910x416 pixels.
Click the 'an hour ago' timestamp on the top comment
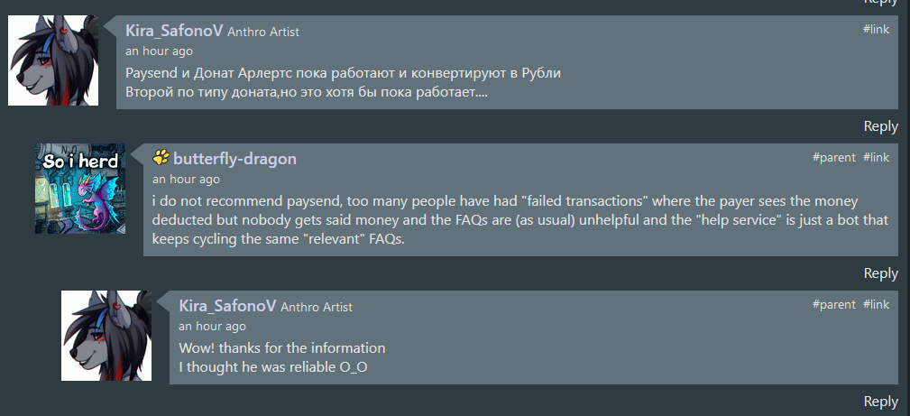pos(159,51)
